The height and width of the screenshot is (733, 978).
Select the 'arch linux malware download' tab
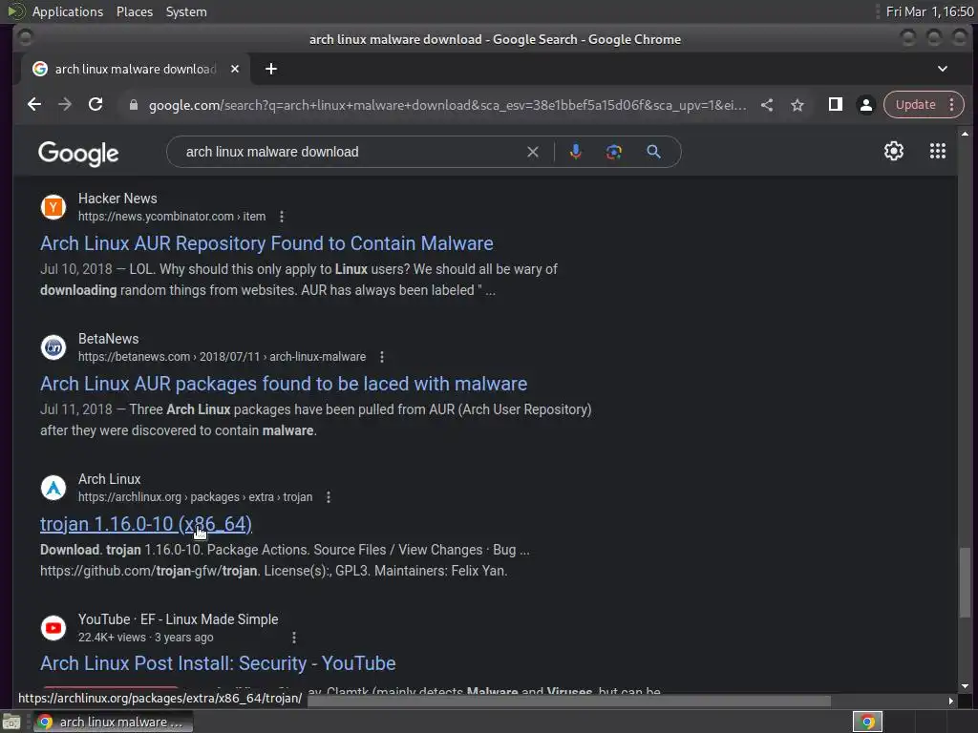(136, 69)
